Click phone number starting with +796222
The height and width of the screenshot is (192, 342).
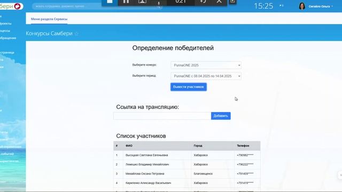point(245,164)
